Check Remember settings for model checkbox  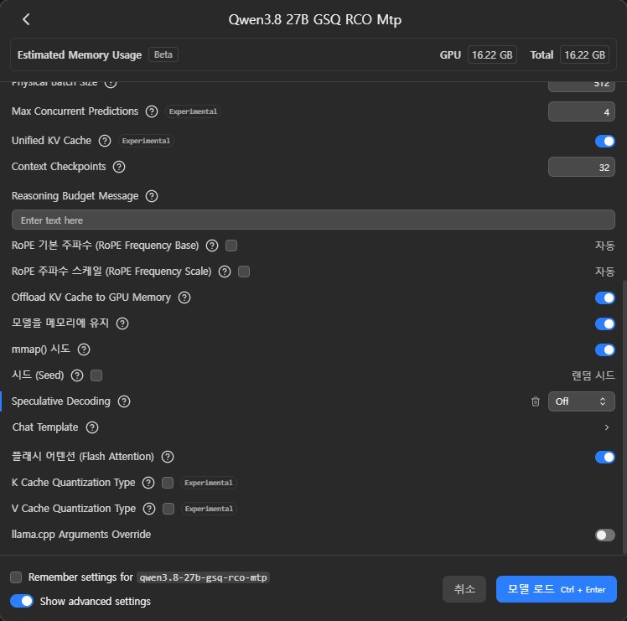coord(16,577)
